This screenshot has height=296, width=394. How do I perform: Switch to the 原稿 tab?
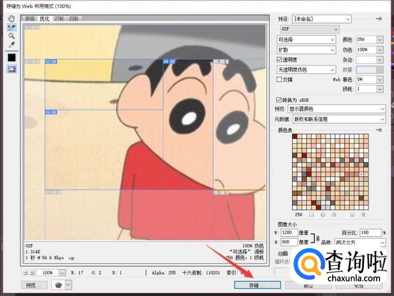tap(30, 18)
